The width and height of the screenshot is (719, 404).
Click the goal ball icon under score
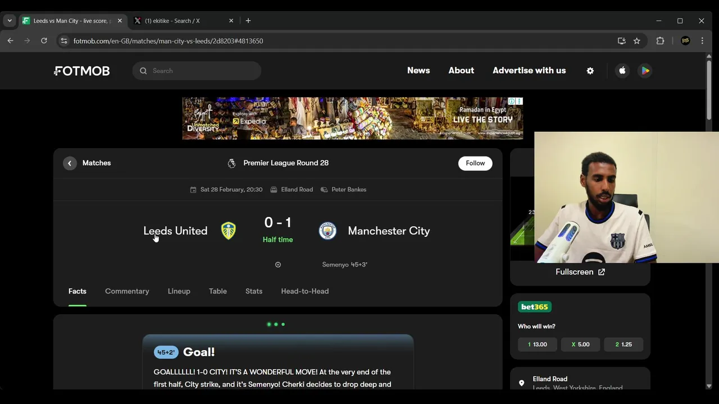(277, 265)
